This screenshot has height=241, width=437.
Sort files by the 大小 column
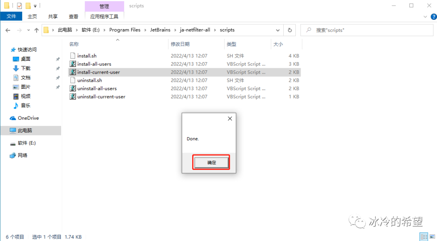point(278,44)
